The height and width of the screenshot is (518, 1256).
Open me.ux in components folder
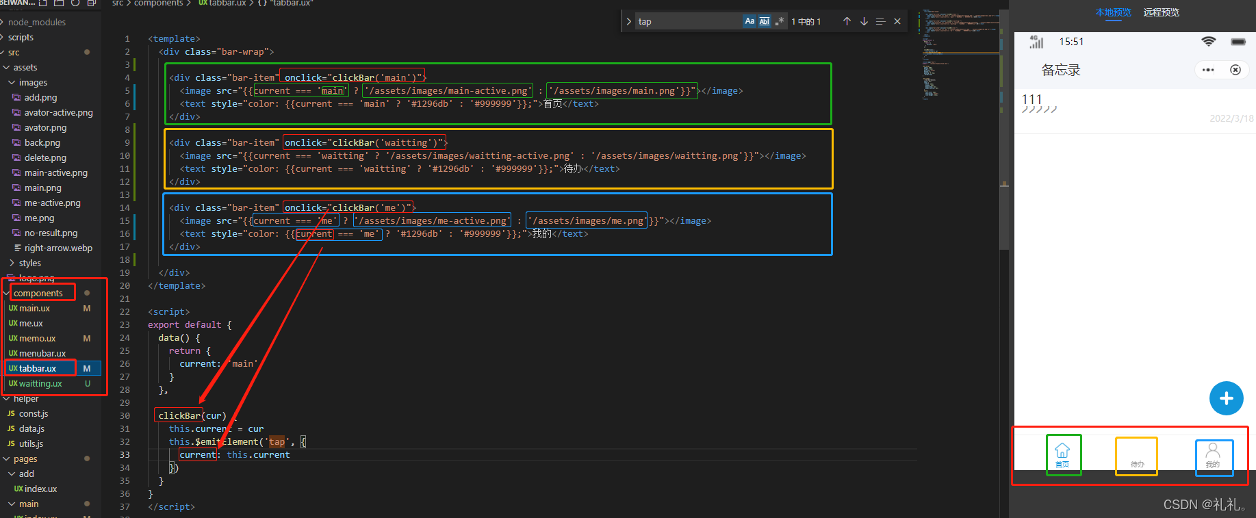tap(31, 323)
